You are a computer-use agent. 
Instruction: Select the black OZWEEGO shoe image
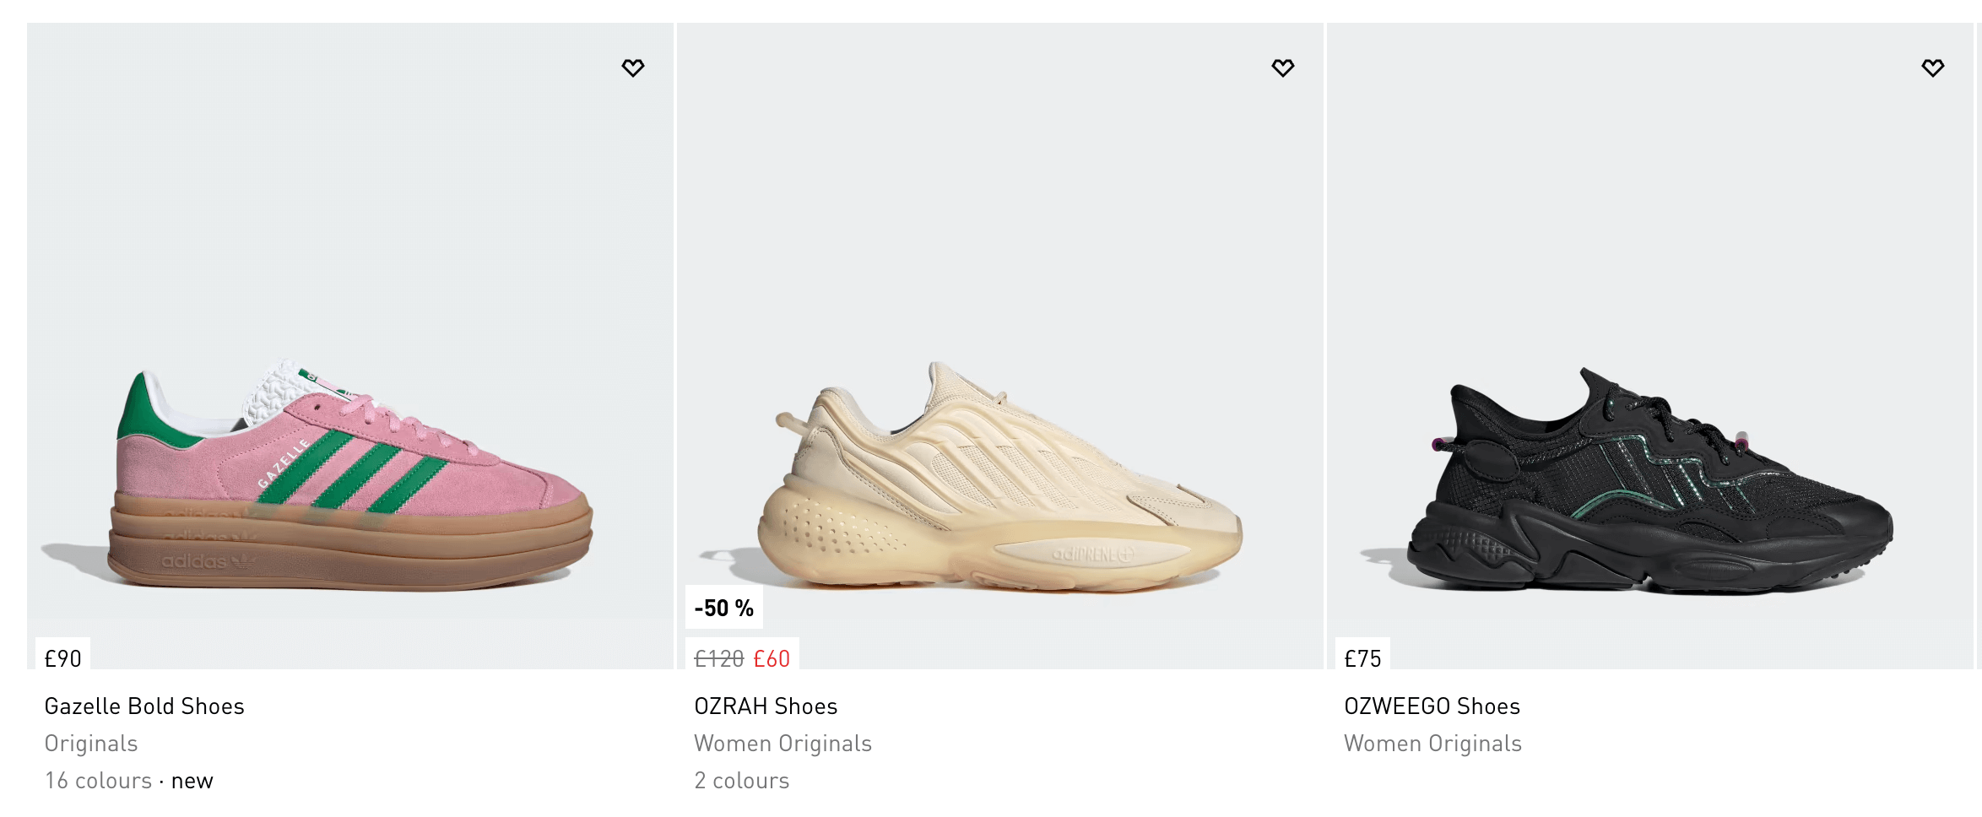tap(1650, 481)
